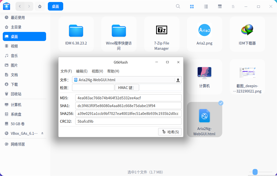Open the Aria2.png image thumbnail

pos(204,30)
